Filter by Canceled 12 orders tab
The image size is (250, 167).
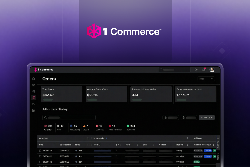(100, 128)
